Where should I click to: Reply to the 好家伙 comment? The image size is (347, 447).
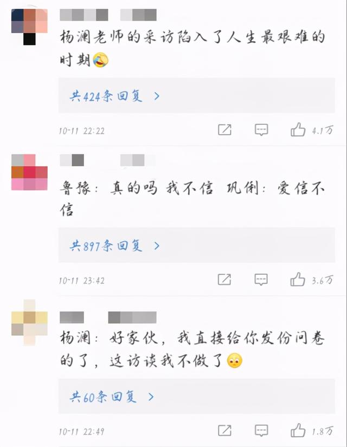pos(261,430)
